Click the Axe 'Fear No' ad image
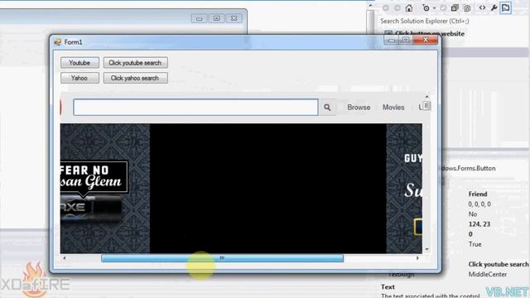 point(93,191)
